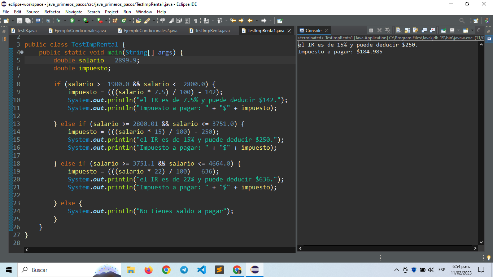
Task: Open Telegram from the taskbar
Action: [x=184, y=270]
